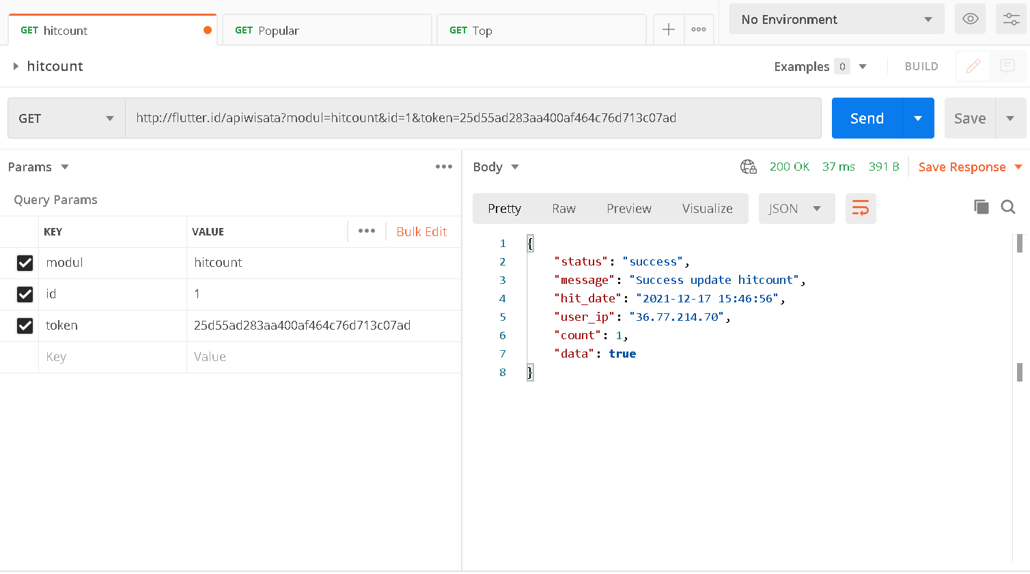The width and height of the screenshot is (1030, 574).
Task: Click the 37 ms response time
Action: point(838,167)
